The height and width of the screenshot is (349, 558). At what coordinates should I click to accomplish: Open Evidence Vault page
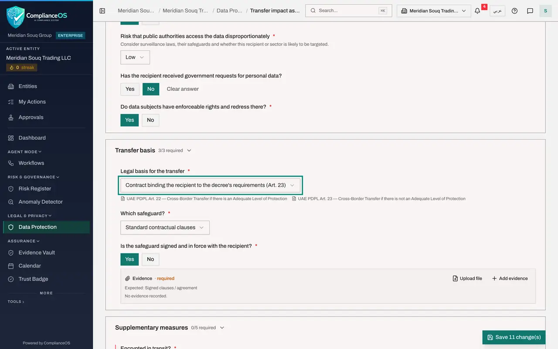point(46,253)
